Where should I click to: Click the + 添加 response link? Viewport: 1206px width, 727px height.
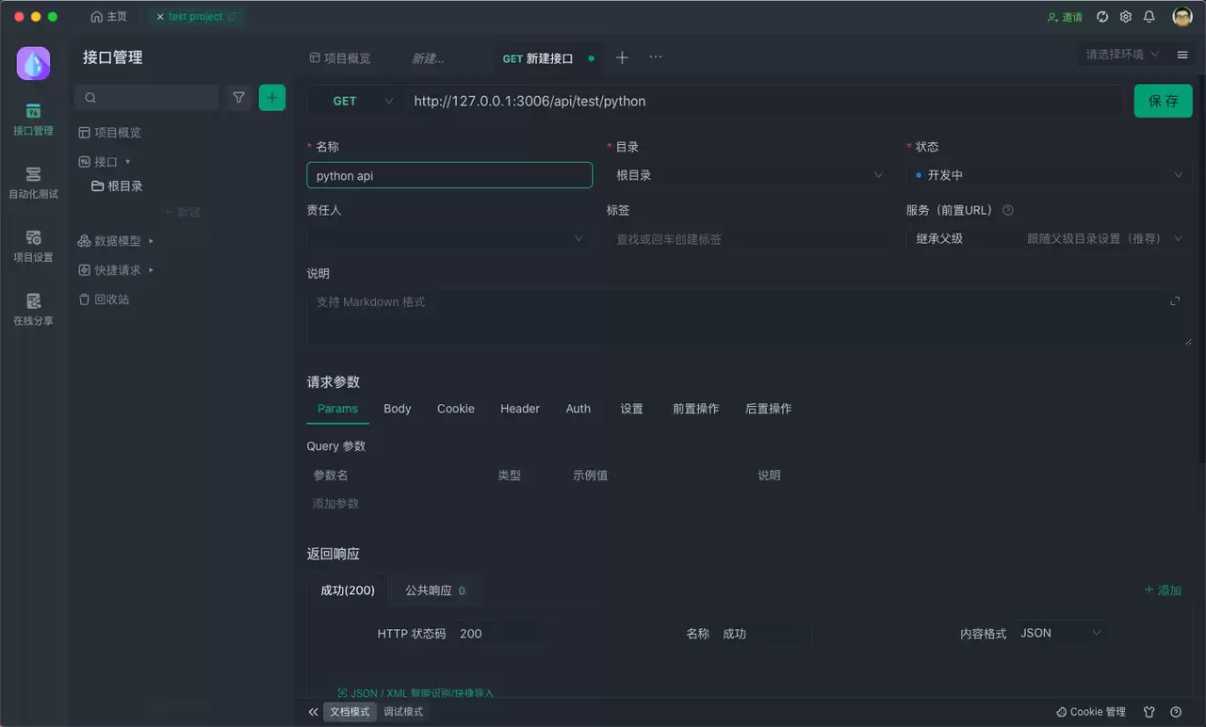coord(1163,590)
